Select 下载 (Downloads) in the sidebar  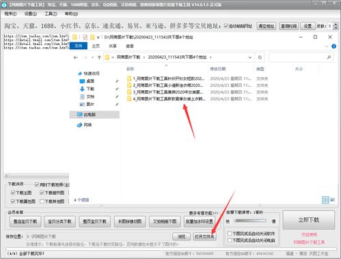tap(90, 89)
